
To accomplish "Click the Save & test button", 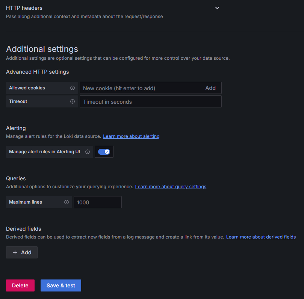I will [x=60, y=285].
